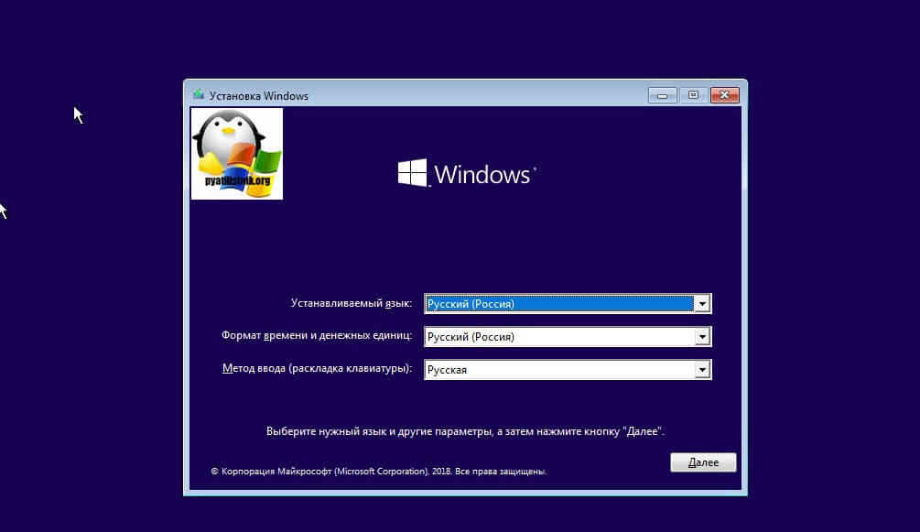Click the Выберите нужный язык instruction text
Image resolution: width=920 pixels, height=532 pixels.
click(x=465, y=430)
